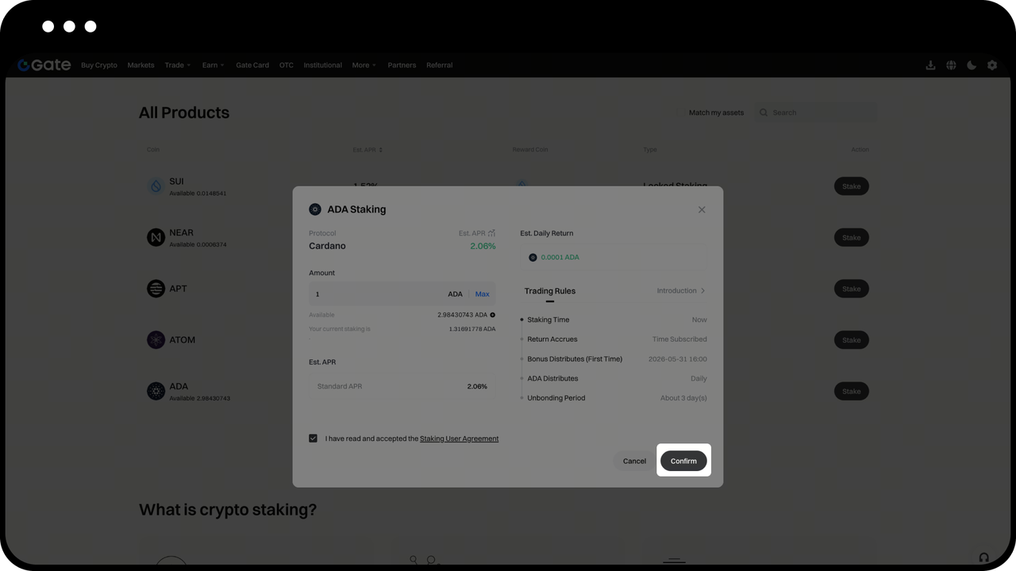Click the ATOM coin icon

156,339
